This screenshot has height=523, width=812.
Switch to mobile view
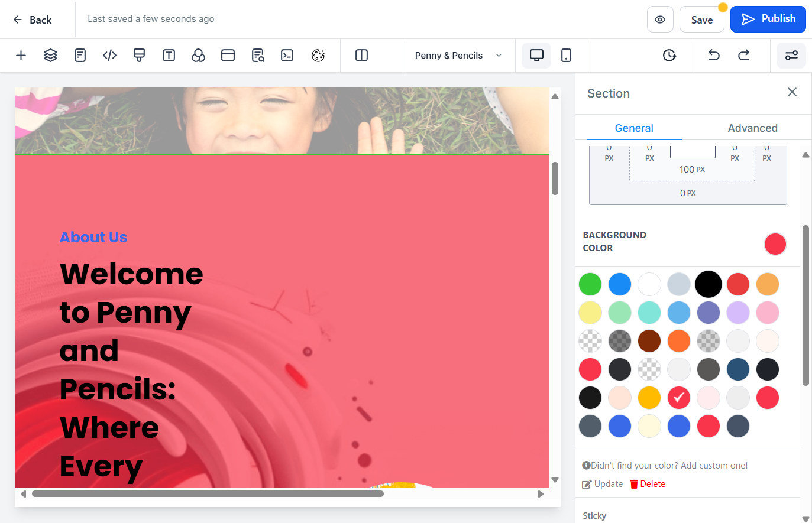566,56
